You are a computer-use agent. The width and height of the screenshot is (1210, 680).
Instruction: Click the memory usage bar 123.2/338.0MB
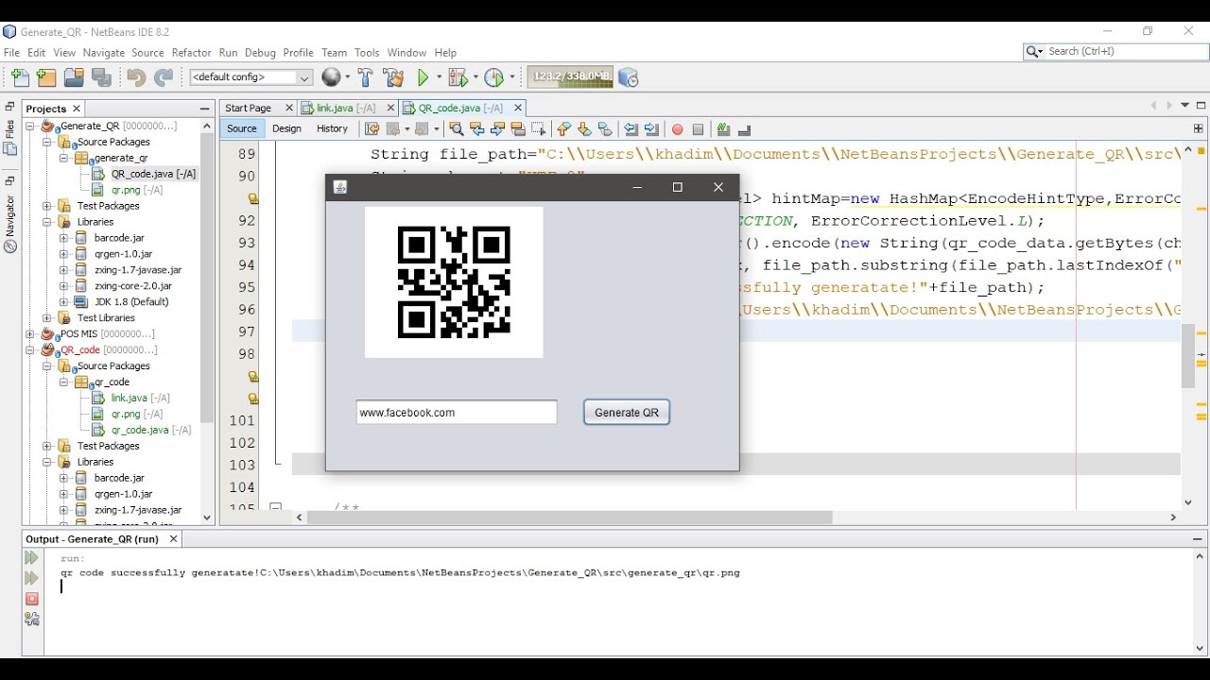(570, 77)
